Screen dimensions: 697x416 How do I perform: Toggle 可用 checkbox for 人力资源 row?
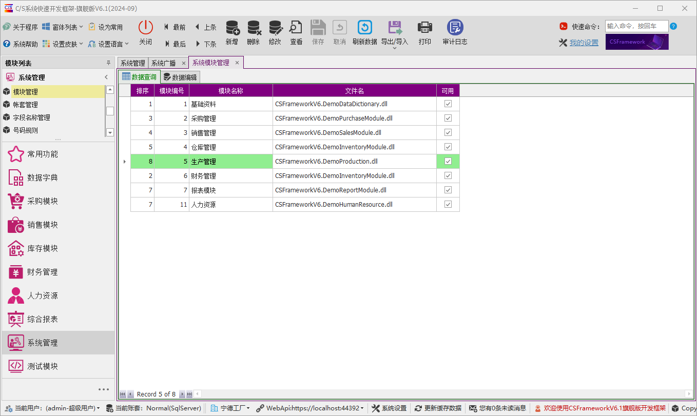[448, 204]
